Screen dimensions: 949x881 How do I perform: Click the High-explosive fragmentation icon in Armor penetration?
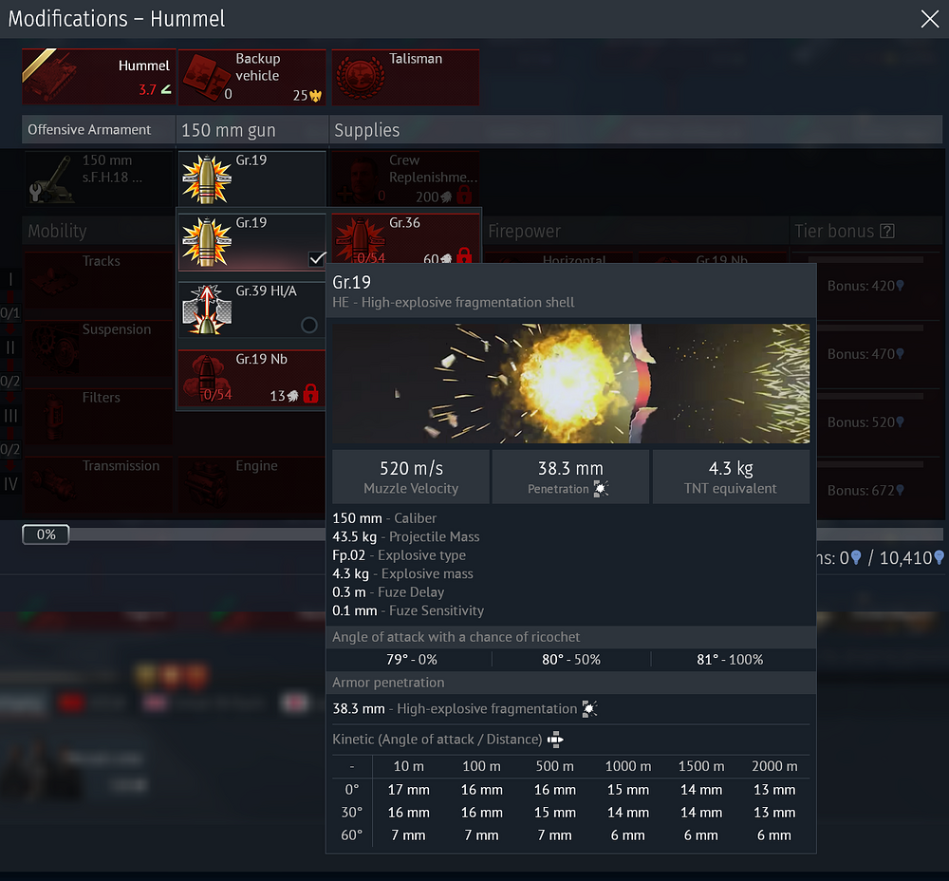point(589,708)
